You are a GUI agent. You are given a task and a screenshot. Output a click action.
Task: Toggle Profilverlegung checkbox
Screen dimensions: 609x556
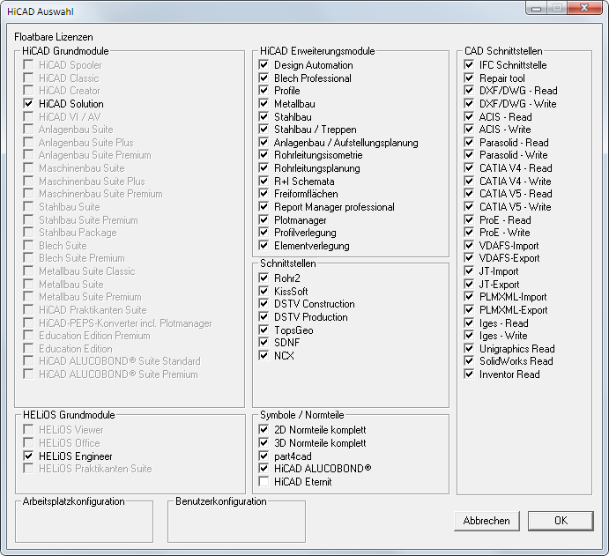coord(264,233)
